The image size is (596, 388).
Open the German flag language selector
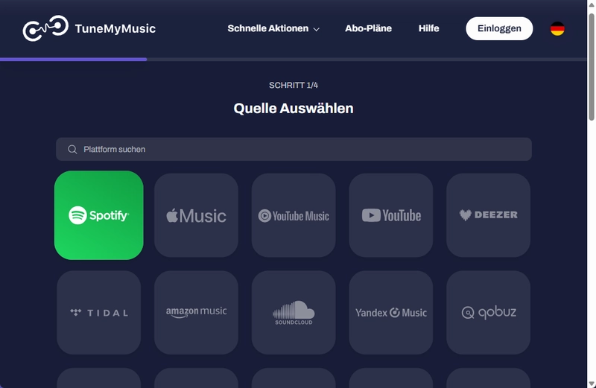coord(557,28)
